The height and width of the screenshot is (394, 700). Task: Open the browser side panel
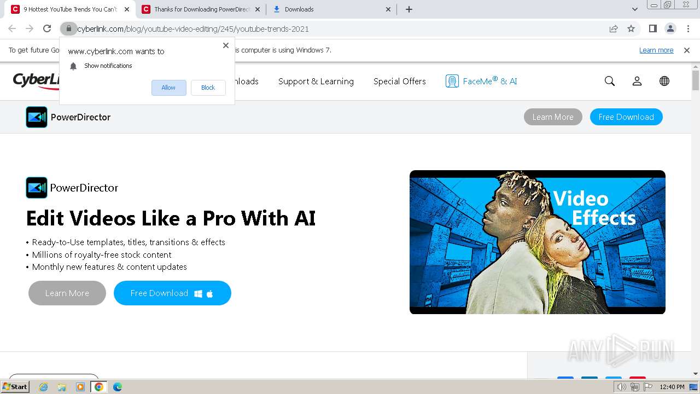point(652,29)
